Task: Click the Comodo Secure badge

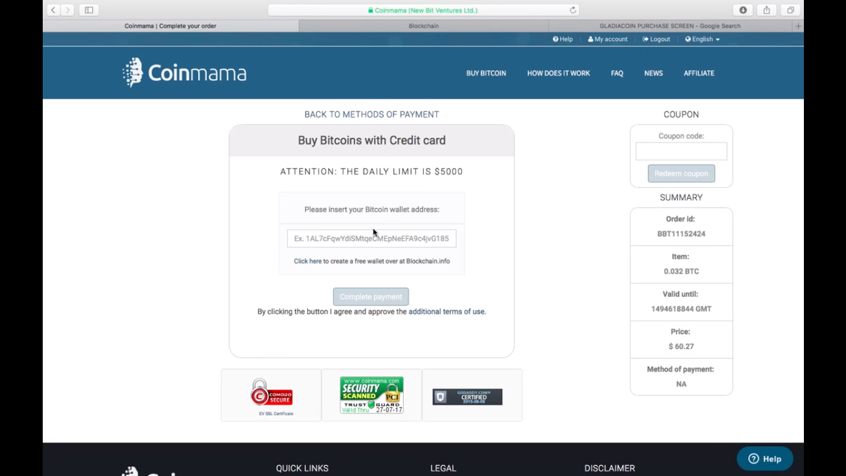Action: coord(271,395)
